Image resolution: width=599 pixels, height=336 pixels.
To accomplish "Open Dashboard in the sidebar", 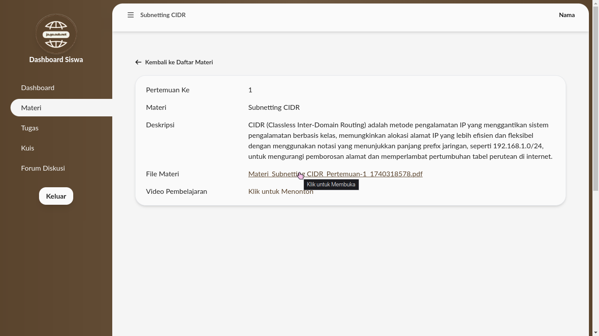I will (38, 87).
